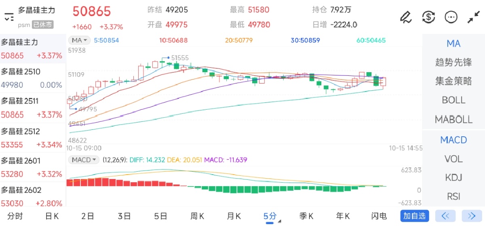485x231 pixels.
Task: Tap the 49795 low marker on chart
Action: click(x=88, y=109)
